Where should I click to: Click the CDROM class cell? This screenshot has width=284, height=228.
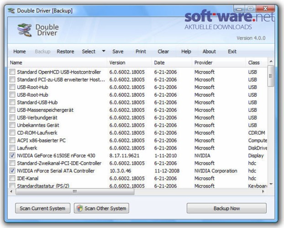click(x=257, y=133)
